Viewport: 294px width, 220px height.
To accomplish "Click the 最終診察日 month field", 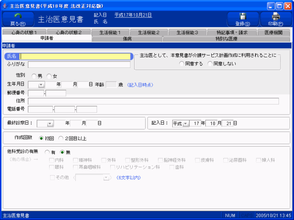I will click(76, 123).
